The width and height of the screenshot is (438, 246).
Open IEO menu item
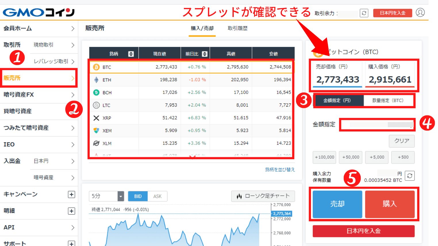(x=39, y=144)
